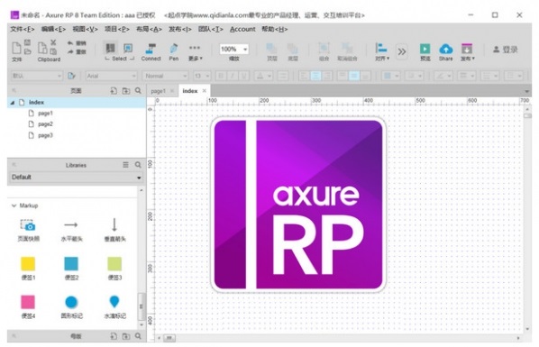Open the Align (对齐) dropdown

pyautogui.click(x=382, y=51)
